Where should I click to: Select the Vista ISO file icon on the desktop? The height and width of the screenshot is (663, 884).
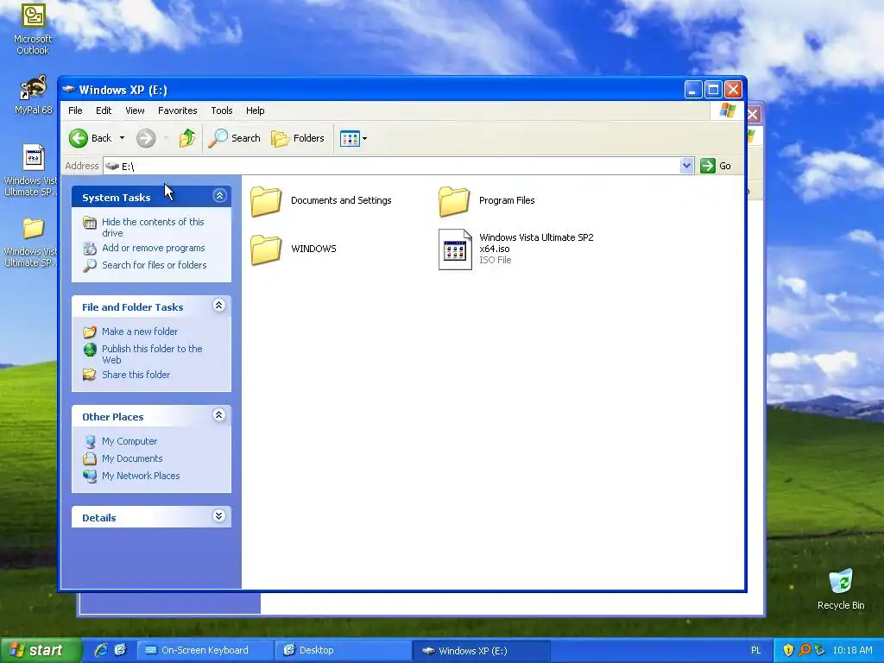point(34,158)
